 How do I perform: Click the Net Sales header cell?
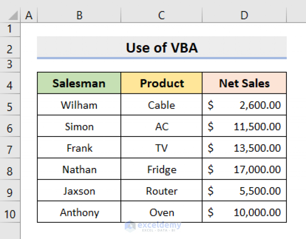click(x=244, y=83)
